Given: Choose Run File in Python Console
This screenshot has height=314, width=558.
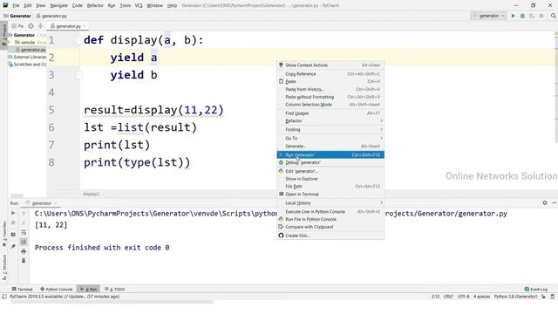Looking at the screenshot, I should click(330, 219).
